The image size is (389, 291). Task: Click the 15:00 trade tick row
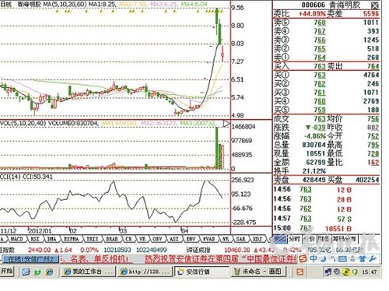[x=313, y=229]
